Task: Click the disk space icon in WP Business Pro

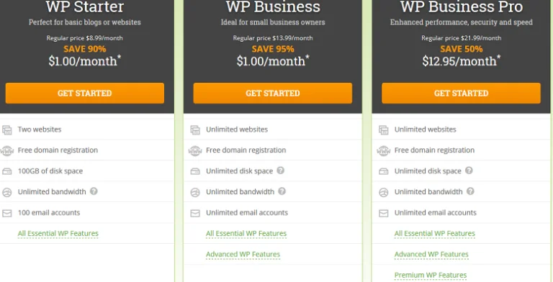Action: (x=383, y=172)
